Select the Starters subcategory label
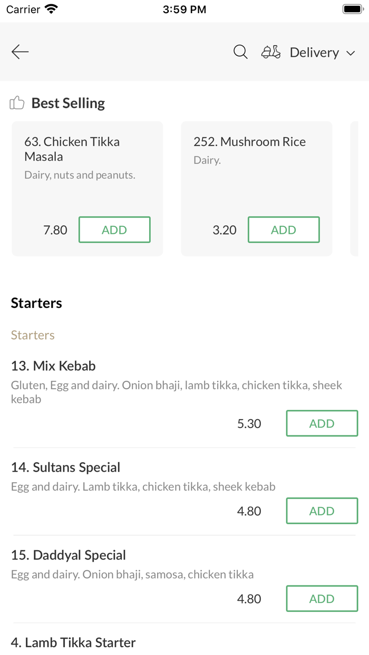The image size is (369, 655). coord(33,335)
